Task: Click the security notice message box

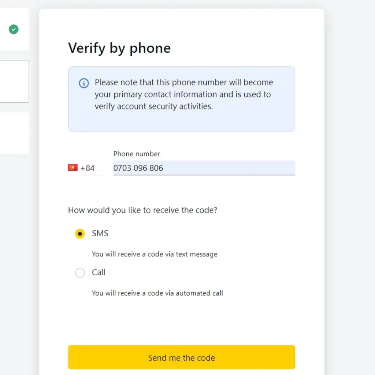Action: tap(181, 99)
